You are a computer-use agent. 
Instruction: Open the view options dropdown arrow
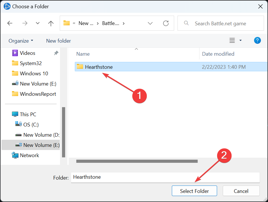pos(240,41)
